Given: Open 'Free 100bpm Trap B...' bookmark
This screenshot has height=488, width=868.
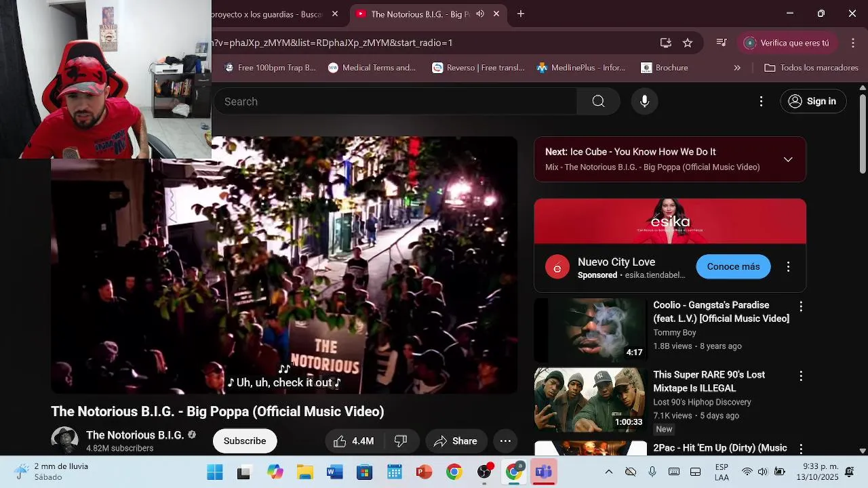Looking at the screenshot, I should [x=270, y=68].
